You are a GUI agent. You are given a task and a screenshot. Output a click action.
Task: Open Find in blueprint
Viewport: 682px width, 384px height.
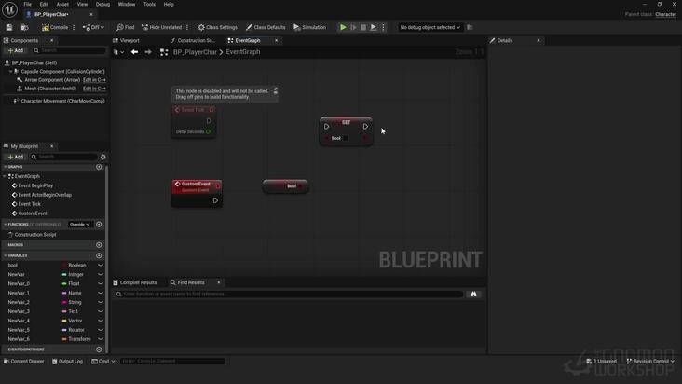point(125,27)
